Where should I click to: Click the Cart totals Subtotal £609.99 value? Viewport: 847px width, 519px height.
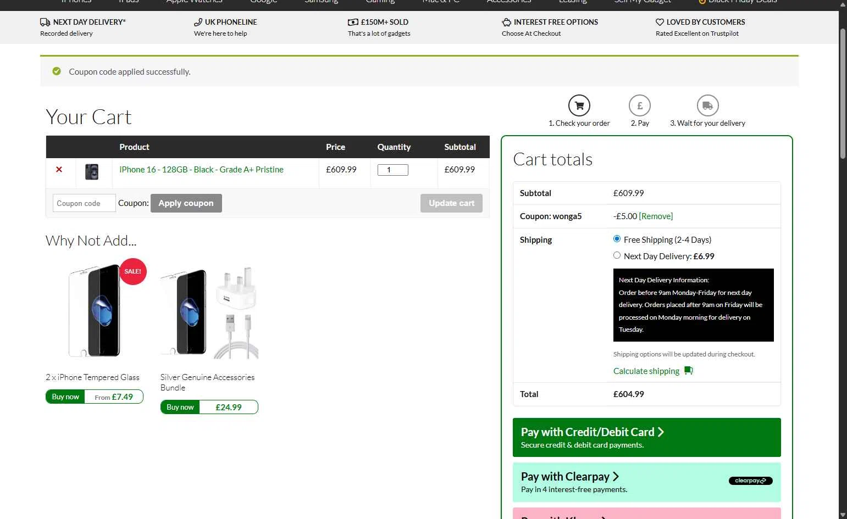pyautogui.click(x=629, y=193)
